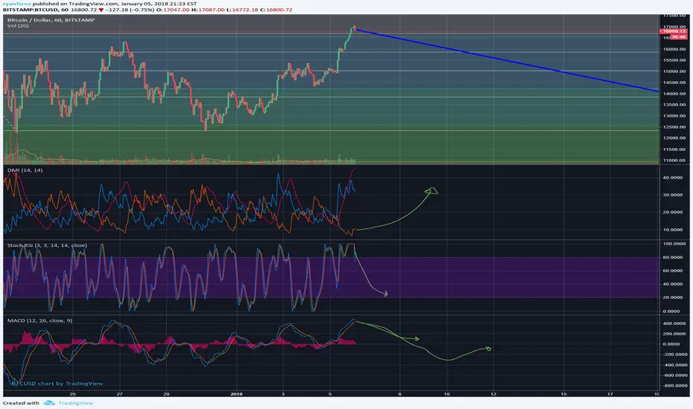
Task: Select the 'Vol (20)' indicator label
Action: coord(18,25)
